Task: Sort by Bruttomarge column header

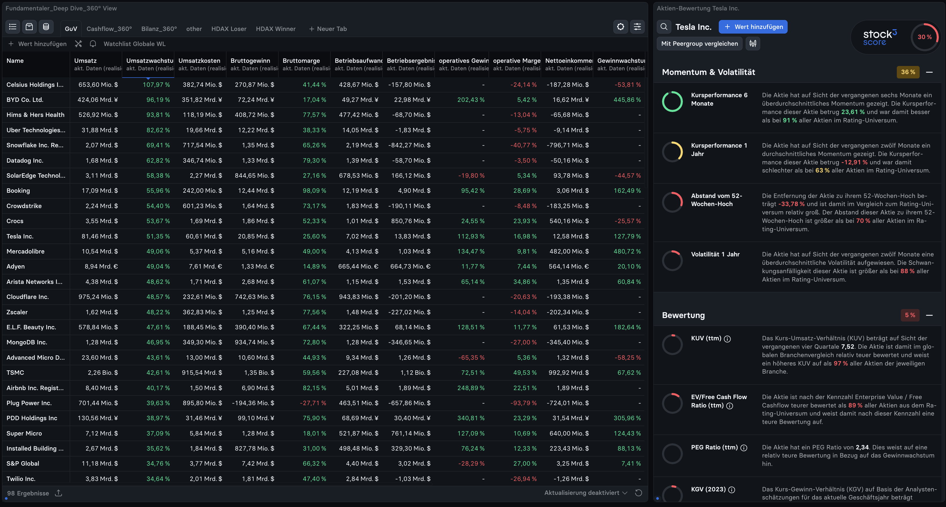Action: pyautogui.click(x=305, y=64)
